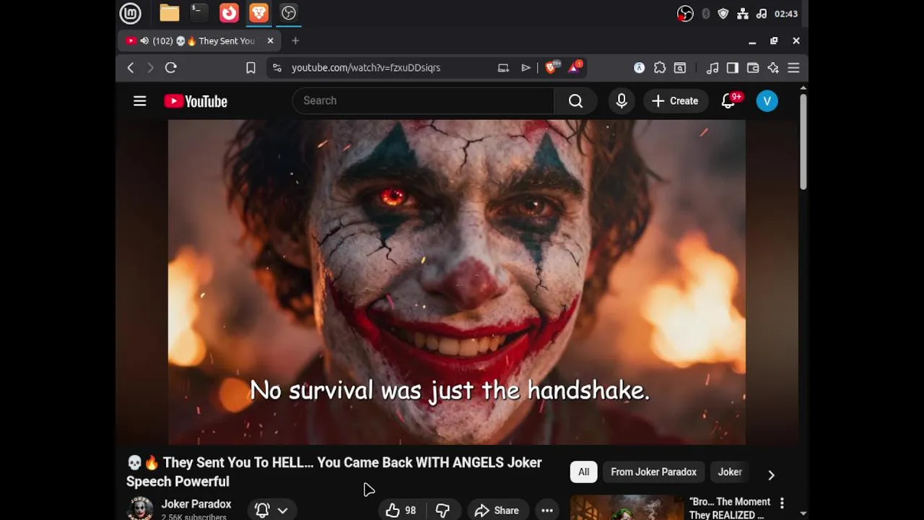Open 'Bro… The Moment They REALIZED' title
The image size is (924, 520).
coord(730,508)
